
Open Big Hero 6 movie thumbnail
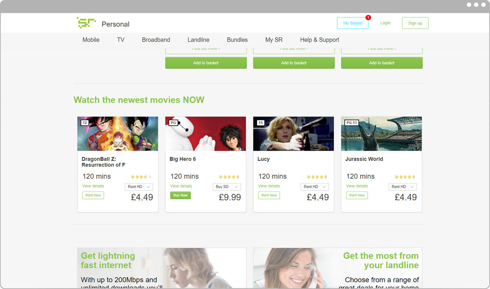206,134
